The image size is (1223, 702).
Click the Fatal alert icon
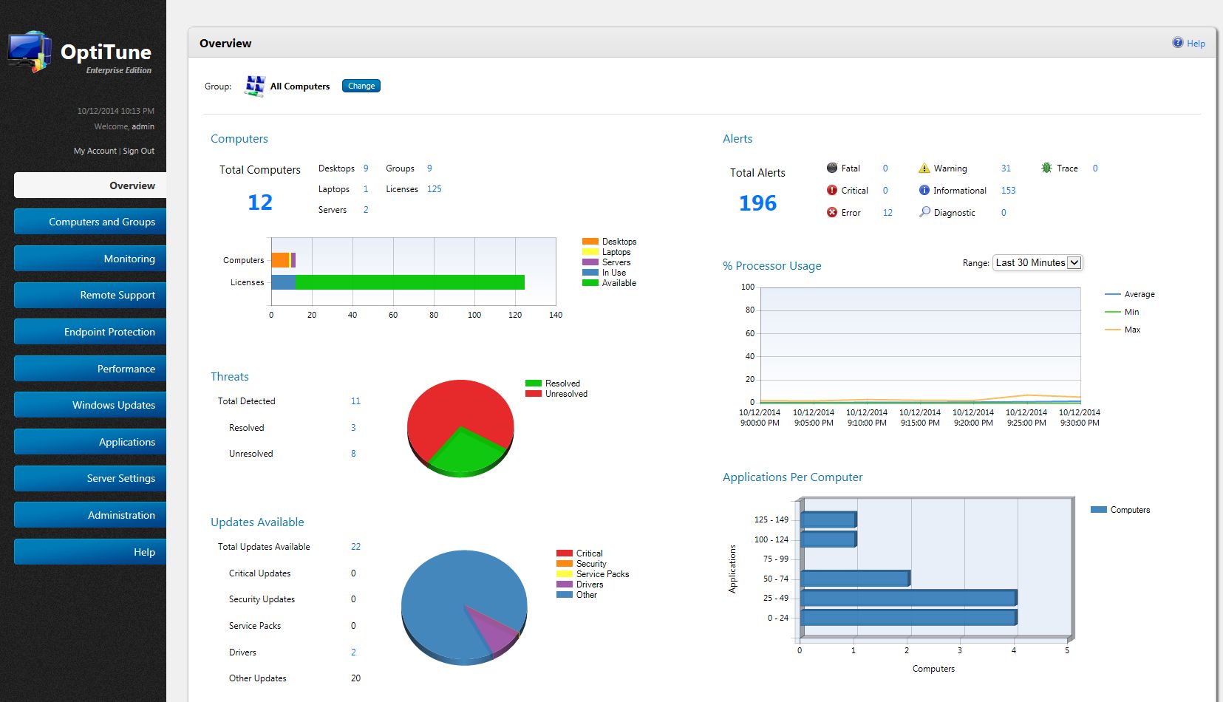tap(834, 168)
